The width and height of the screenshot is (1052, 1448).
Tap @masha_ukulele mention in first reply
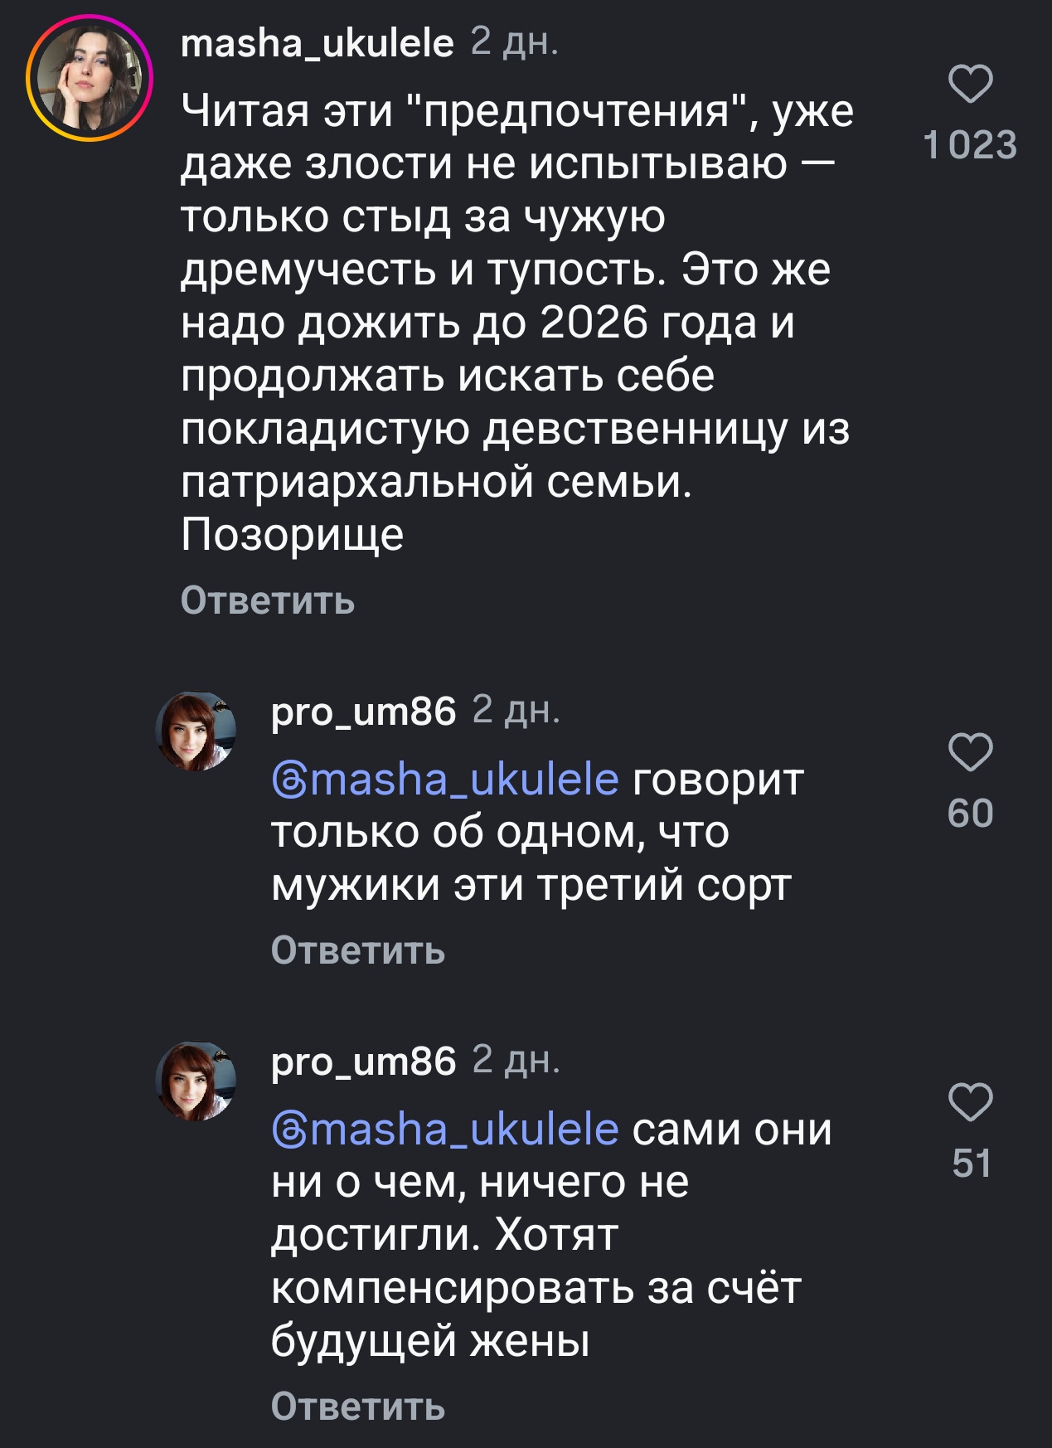pyautogui.click(x=445, y=780)
